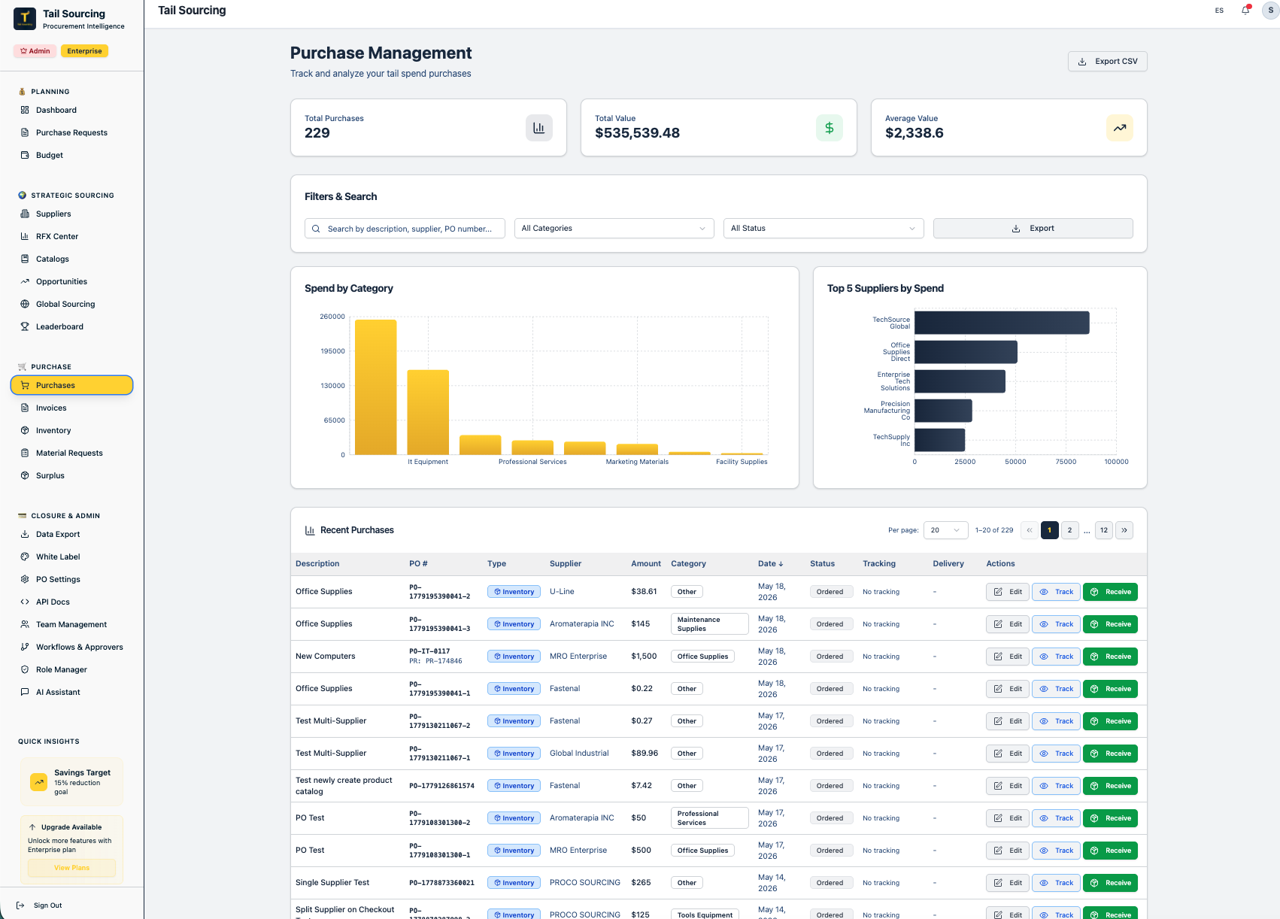The image size is (1280, 919).
Task: Track the Global Industrial order
Action: pos(1056,754)
